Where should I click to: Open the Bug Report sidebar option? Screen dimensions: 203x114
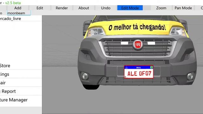[x=21, y=91]
